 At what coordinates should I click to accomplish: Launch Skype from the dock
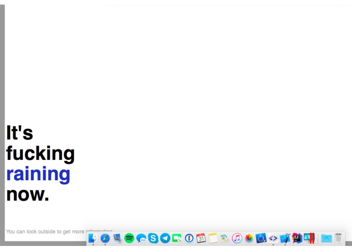point(153,238)
